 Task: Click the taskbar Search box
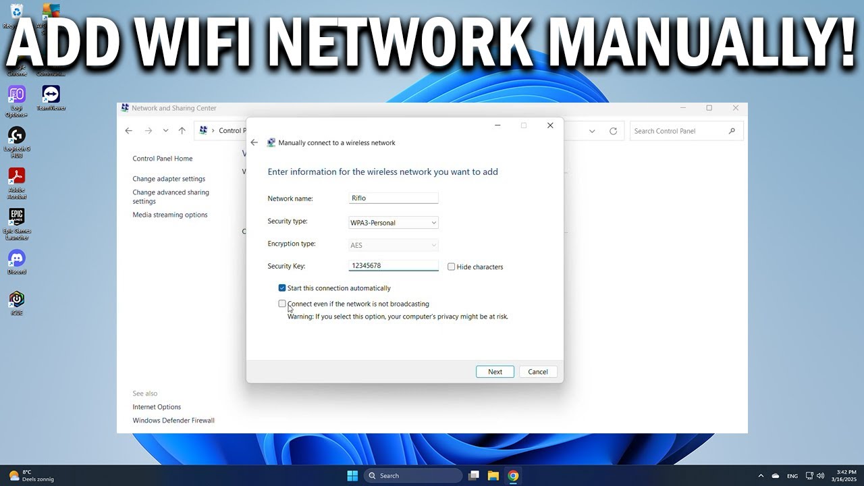[412, 475]
